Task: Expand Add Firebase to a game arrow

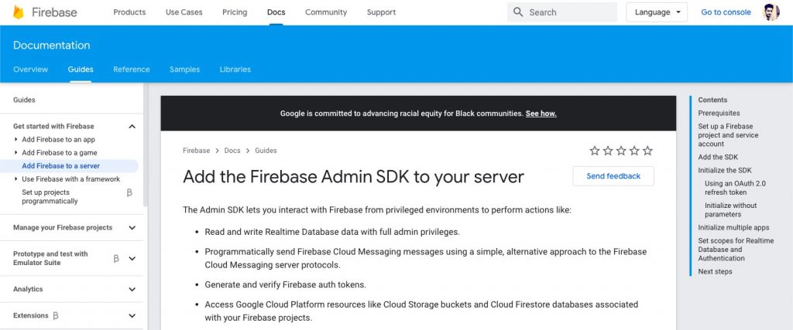Action: click(16, 152)
